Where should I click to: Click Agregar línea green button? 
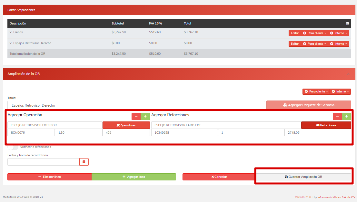tap(134, 177)
